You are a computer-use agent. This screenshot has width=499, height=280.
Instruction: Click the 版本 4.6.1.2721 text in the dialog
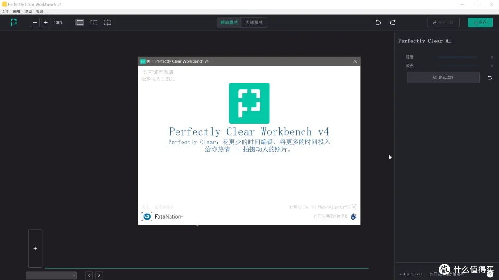point(158,79)
